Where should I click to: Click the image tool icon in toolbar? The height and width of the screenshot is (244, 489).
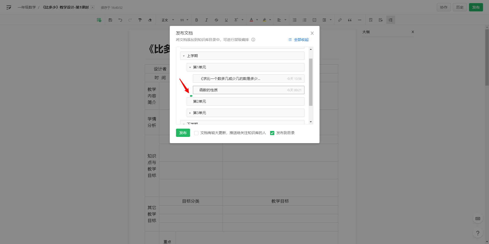tap(381, 20)
